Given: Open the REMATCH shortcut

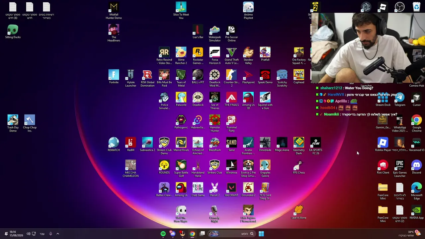Looking at the screenshot, I should pyautogui.click(x=114, y=145).
